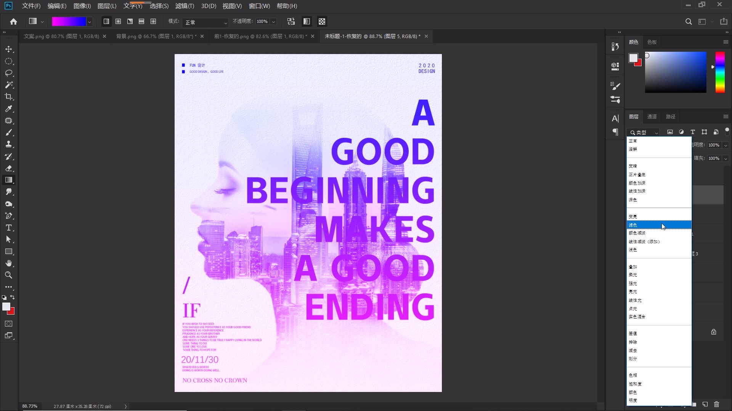The image size is (732, 411).
Task: Select the Move tool
Action: pos(9,49)
